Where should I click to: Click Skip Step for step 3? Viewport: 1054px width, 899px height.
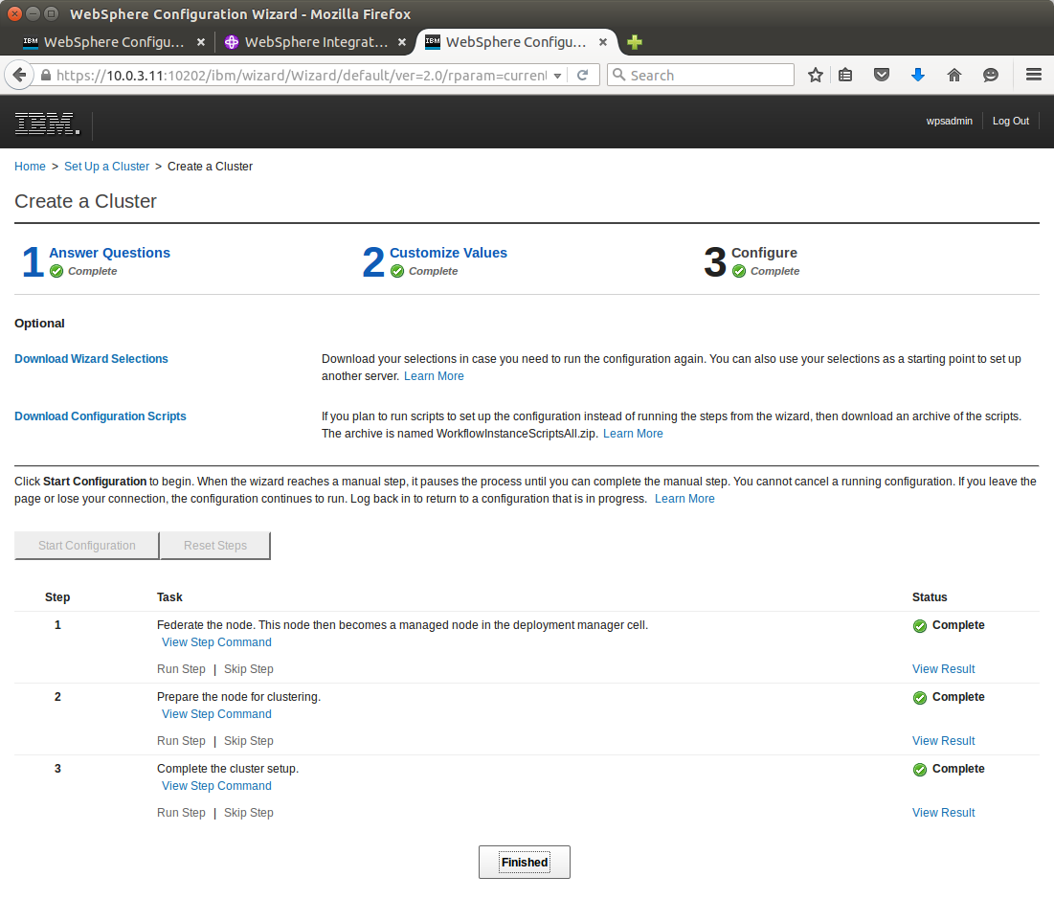click(249, 814)
